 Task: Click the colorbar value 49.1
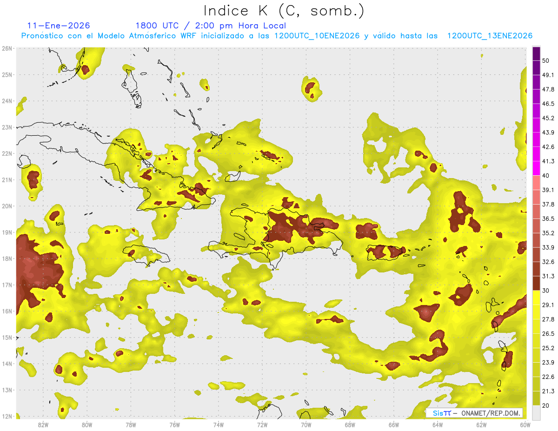[x=548, y=75]
